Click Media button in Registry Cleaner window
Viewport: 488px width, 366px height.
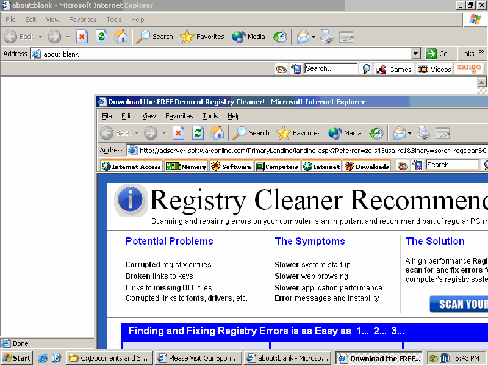coord(345,133)
